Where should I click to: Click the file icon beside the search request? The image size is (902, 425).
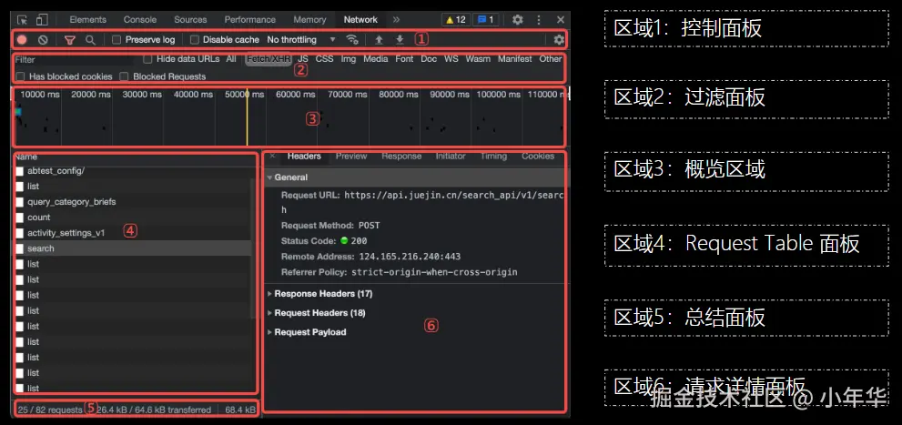point(19,248)
